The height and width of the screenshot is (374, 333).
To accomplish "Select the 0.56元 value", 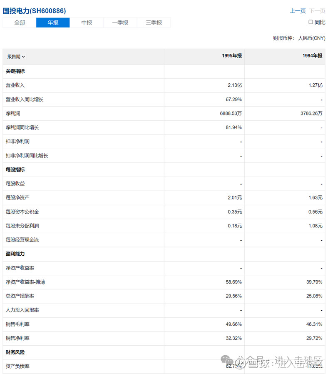I will 316,212.
